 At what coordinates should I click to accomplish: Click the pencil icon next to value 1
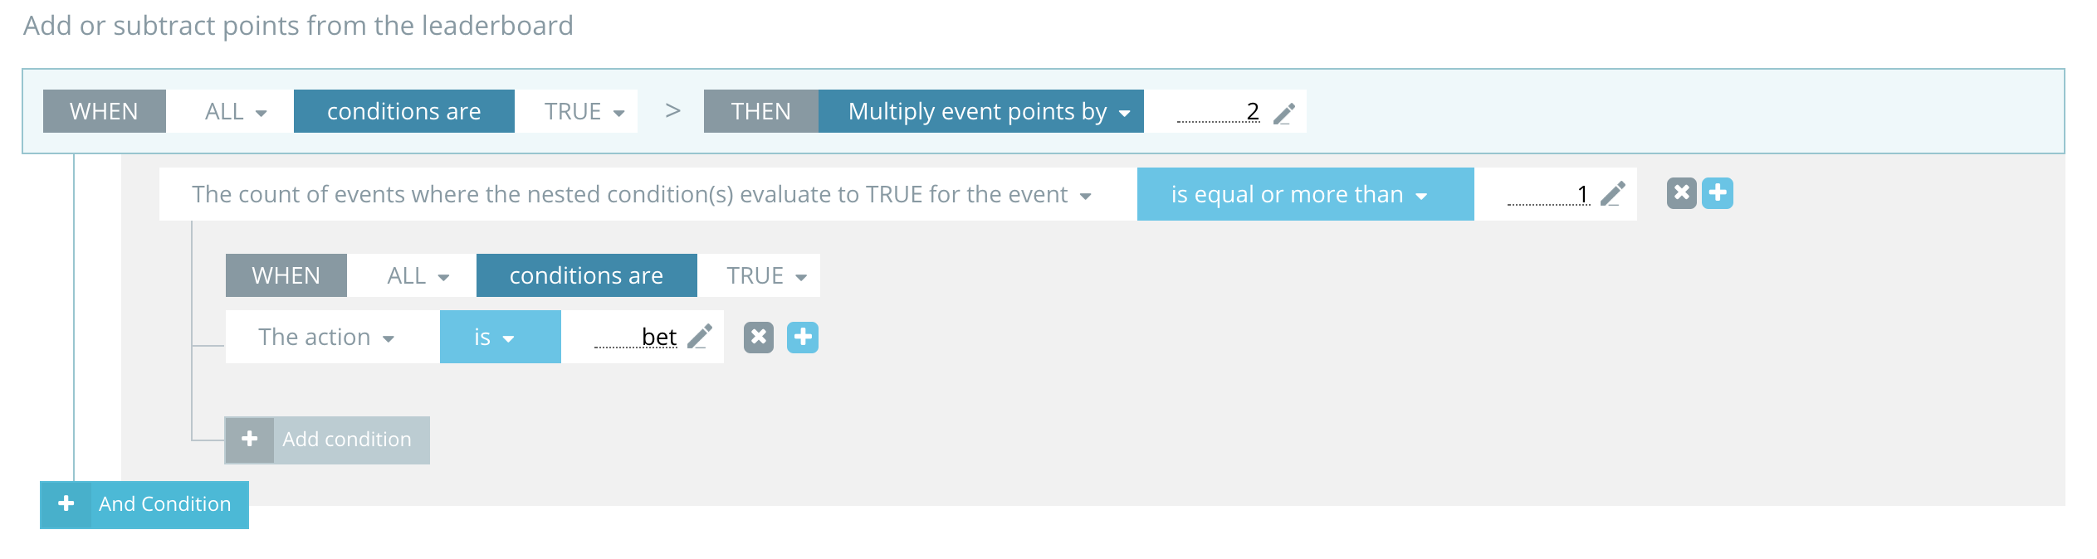tap(1612, 194)
